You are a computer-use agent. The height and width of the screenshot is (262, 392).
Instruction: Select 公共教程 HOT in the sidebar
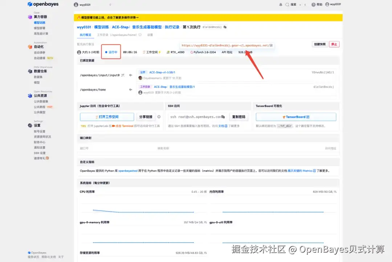click(43, 107)
